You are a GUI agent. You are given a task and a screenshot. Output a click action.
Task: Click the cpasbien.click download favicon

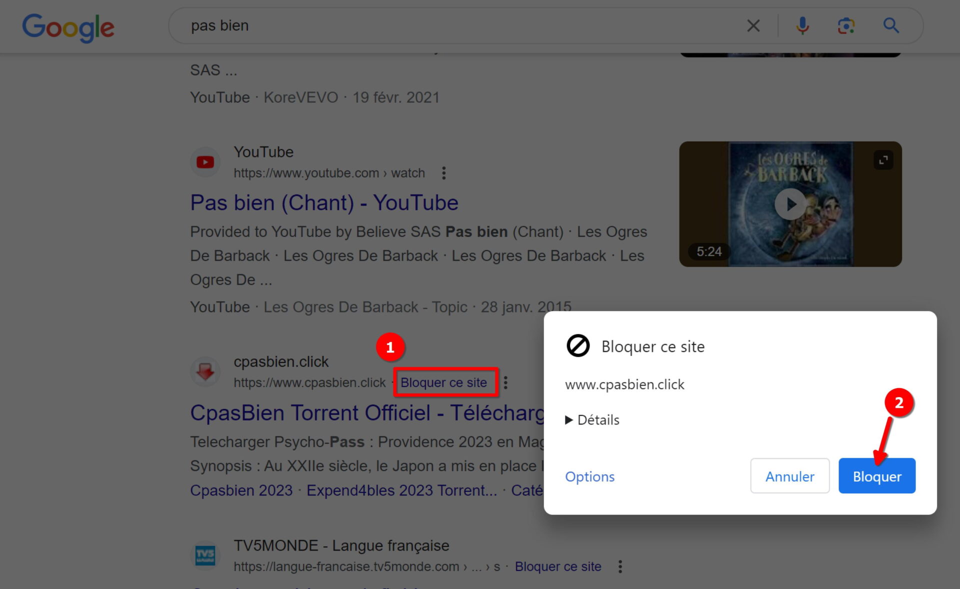(205, 371)
